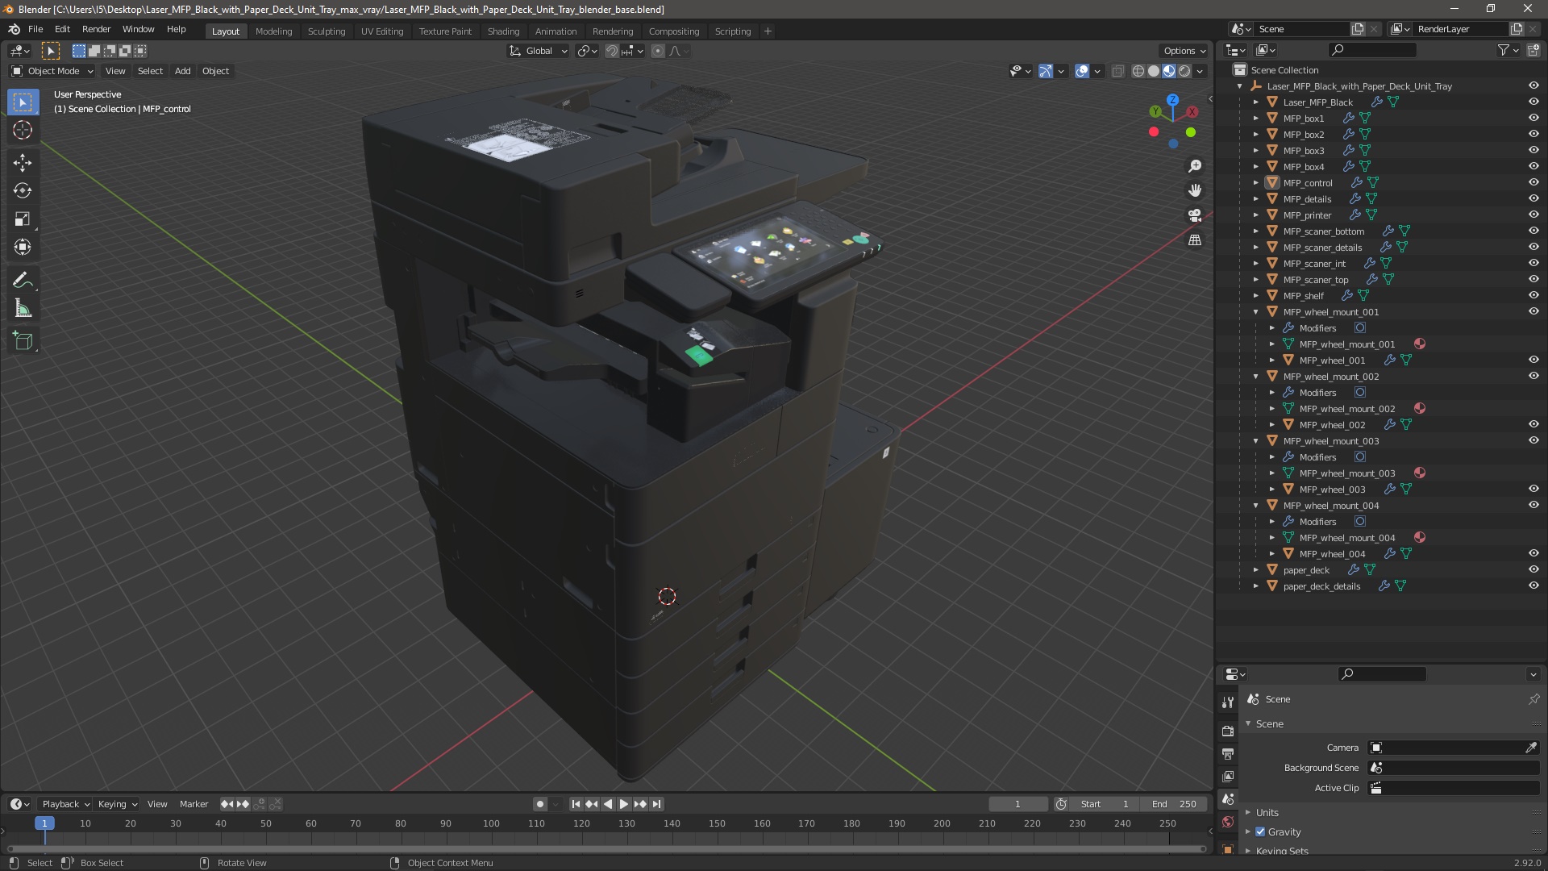The width and height of the screenshot is (1548, 871).
Task: Click the zoom view magnifier icon
Action: 1195,166
